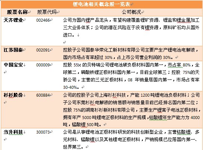
Task: Click the 天齐锂业 company description text
Action: tap(131, 27)
